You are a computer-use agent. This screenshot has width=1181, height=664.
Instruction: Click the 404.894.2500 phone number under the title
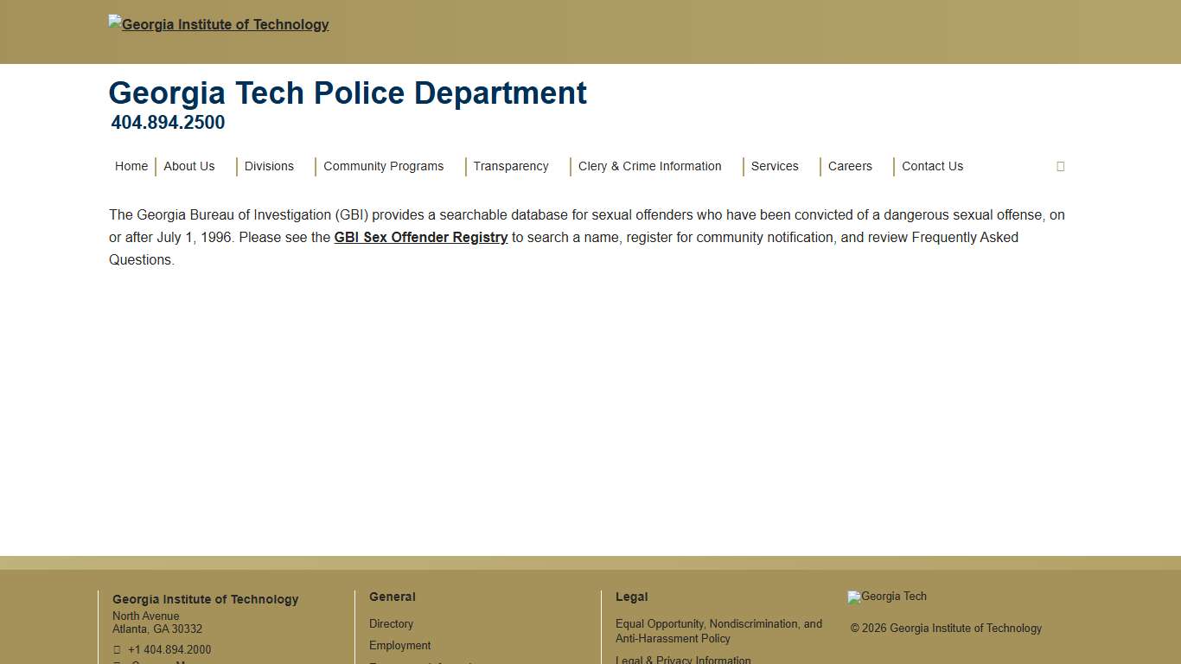(168, 122)
